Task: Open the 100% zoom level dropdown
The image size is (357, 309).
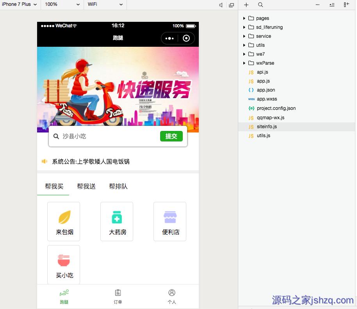Action: [62, 4]
